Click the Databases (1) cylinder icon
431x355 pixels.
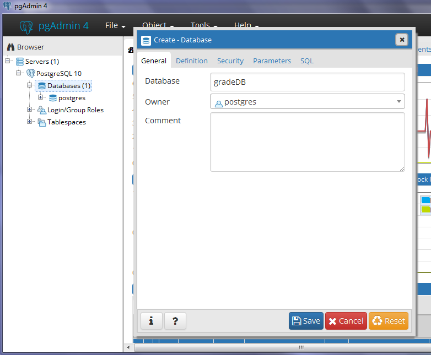(x=42, y=86)
